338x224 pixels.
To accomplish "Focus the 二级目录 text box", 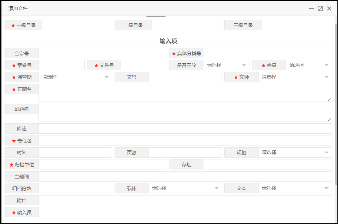I will 186,25.
